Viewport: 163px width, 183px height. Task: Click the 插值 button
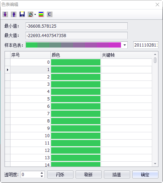coord(117,175)
